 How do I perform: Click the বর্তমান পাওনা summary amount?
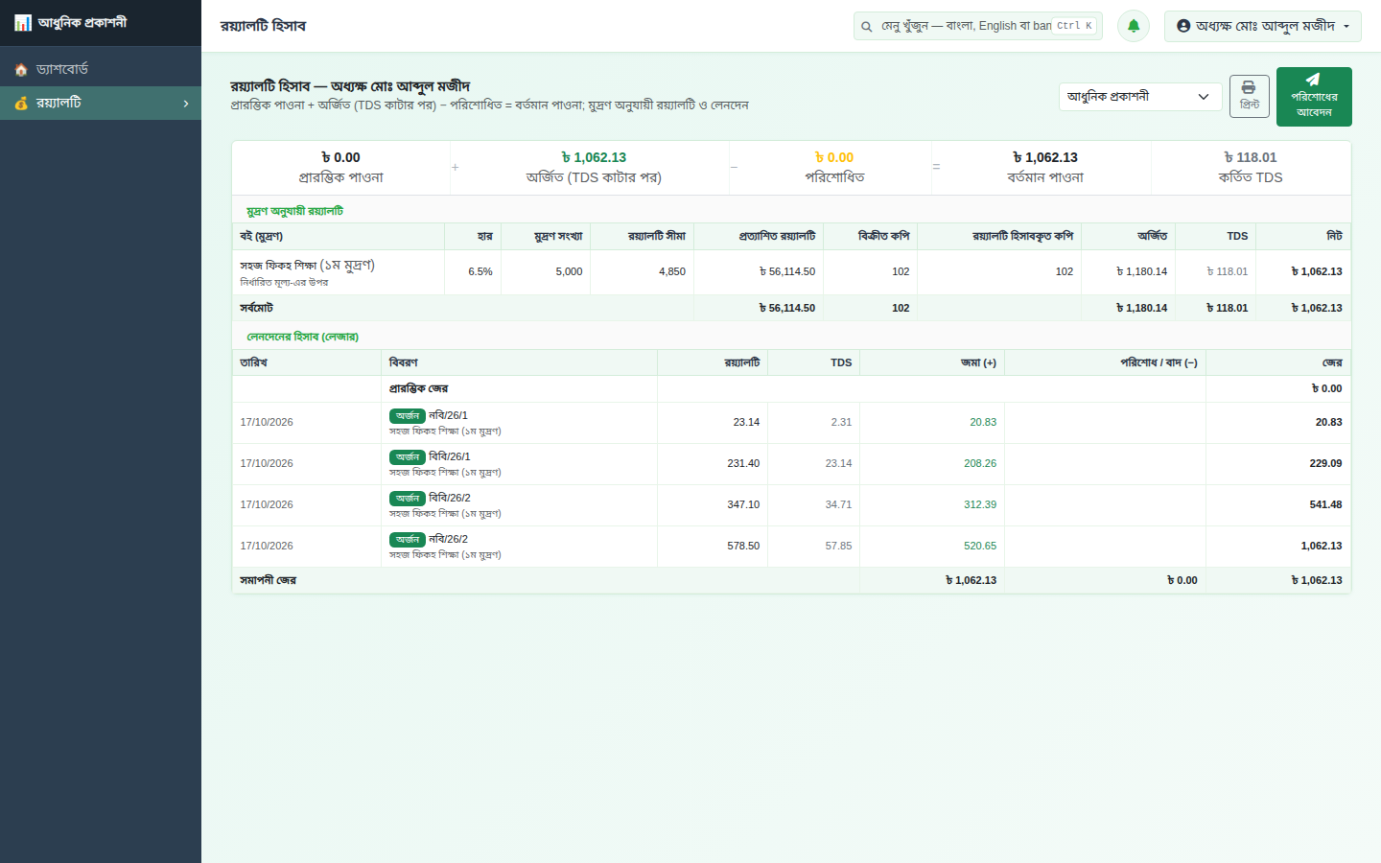point(1045,157)
